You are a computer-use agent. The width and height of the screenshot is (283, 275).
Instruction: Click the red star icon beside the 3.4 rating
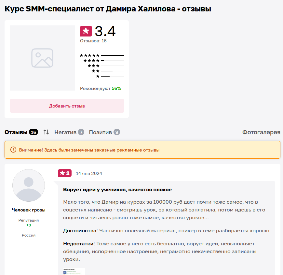point(85,31)
